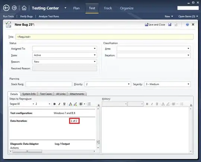Apply bold in Steps to Reproduce toolbar

54,104
